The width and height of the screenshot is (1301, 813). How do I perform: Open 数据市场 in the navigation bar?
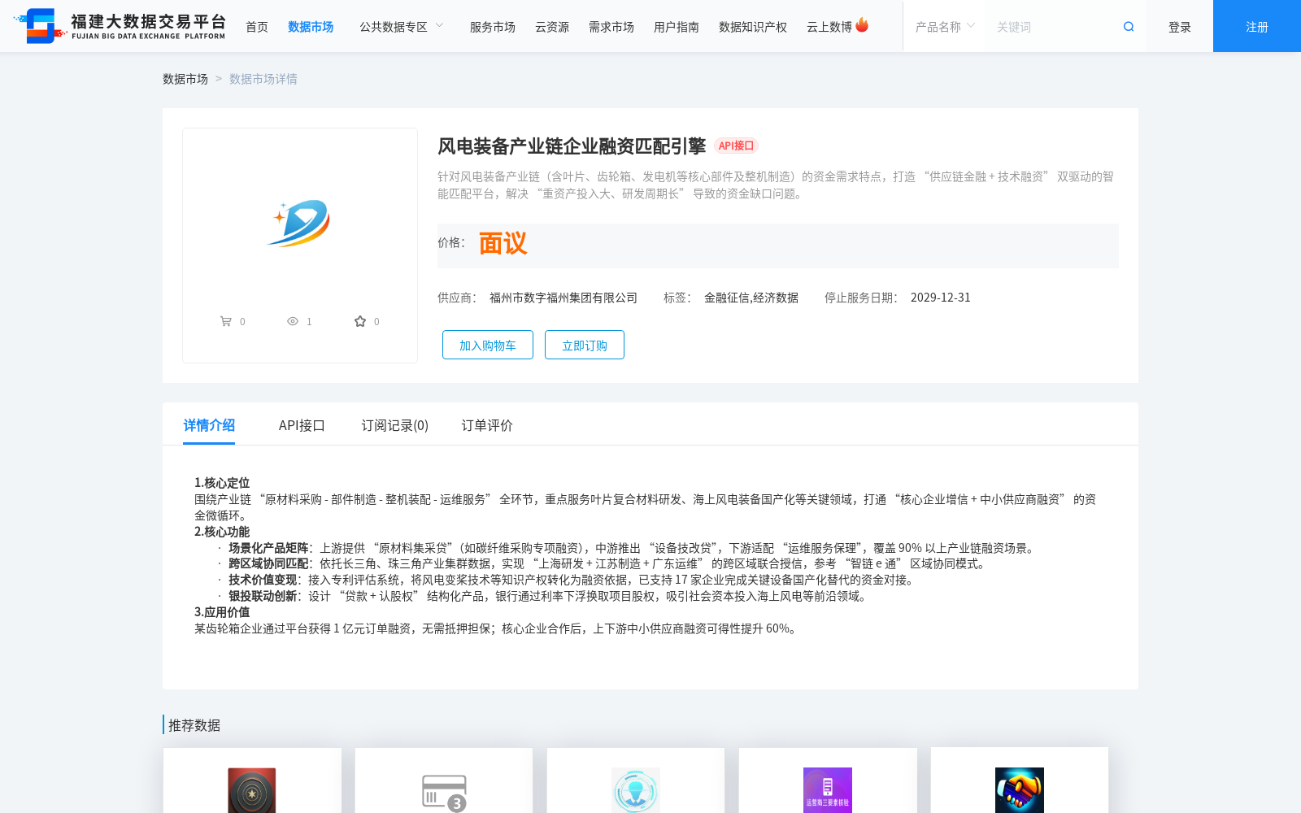(x=311, y=27)
